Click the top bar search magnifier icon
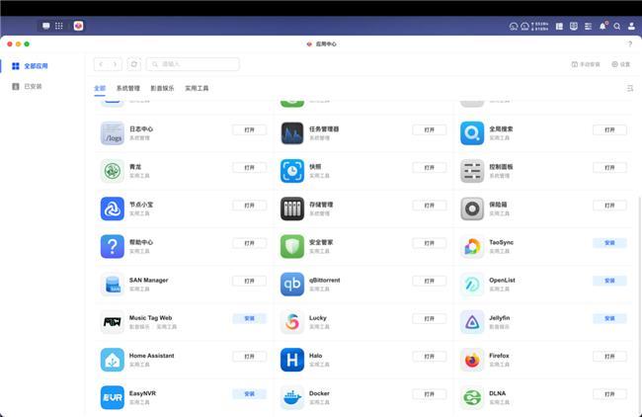Image resolution: width=642 pixels, height=417 pixels. pyautogui.click(x=617, y=27)
